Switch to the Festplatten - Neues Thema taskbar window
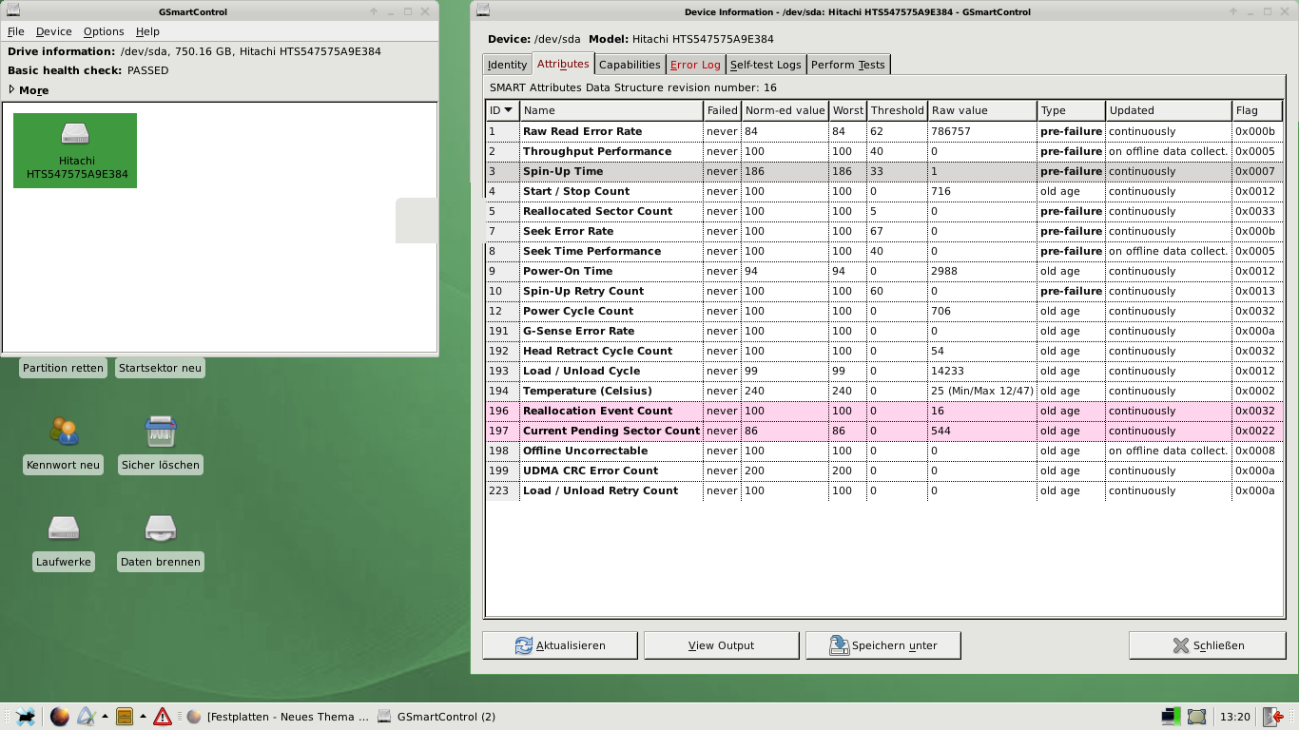The width and height of the screenshot is (1299, 730). [x=277, y=717]
